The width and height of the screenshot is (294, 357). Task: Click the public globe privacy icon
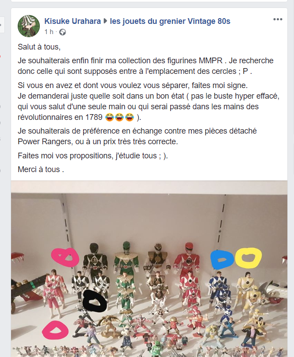(63, 32)
